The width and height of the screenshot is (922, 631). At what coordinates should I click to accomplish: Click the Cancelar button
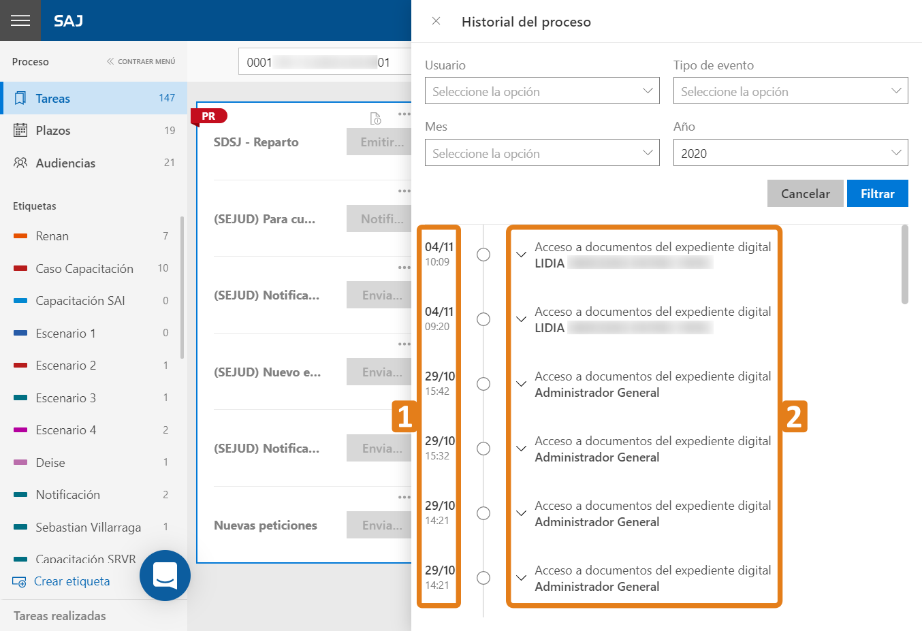(x=805, y=193)
